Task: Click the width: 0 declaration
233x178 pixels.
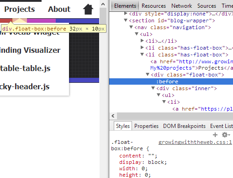Action: (133, 168)
